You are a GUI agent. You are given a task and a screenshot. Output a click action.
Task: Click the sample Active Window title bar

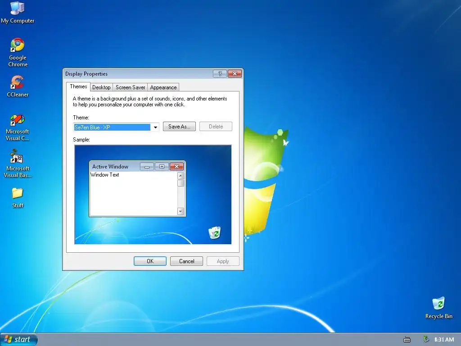coord(137,166)
